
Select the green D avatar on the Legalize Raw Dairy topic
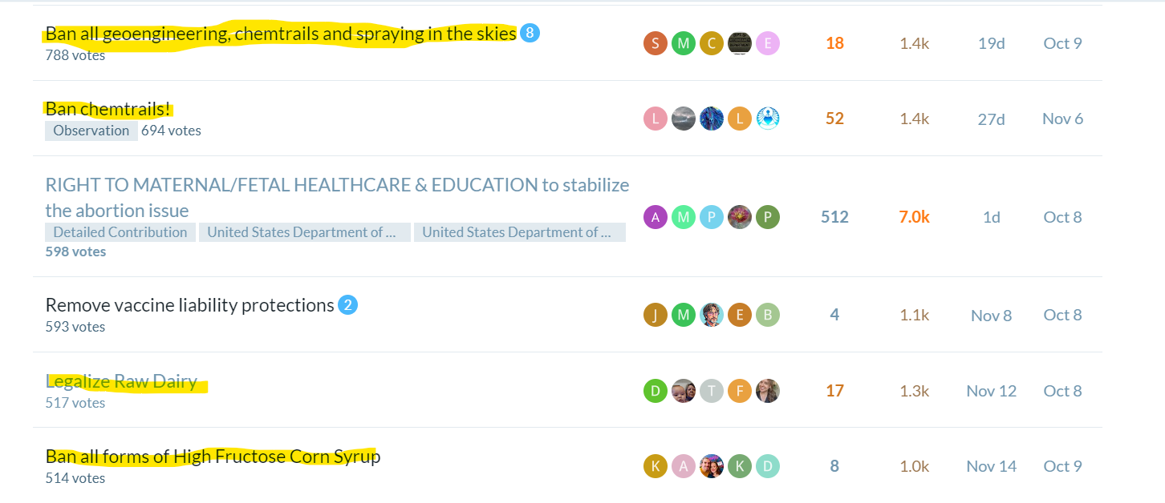point(656,391)
